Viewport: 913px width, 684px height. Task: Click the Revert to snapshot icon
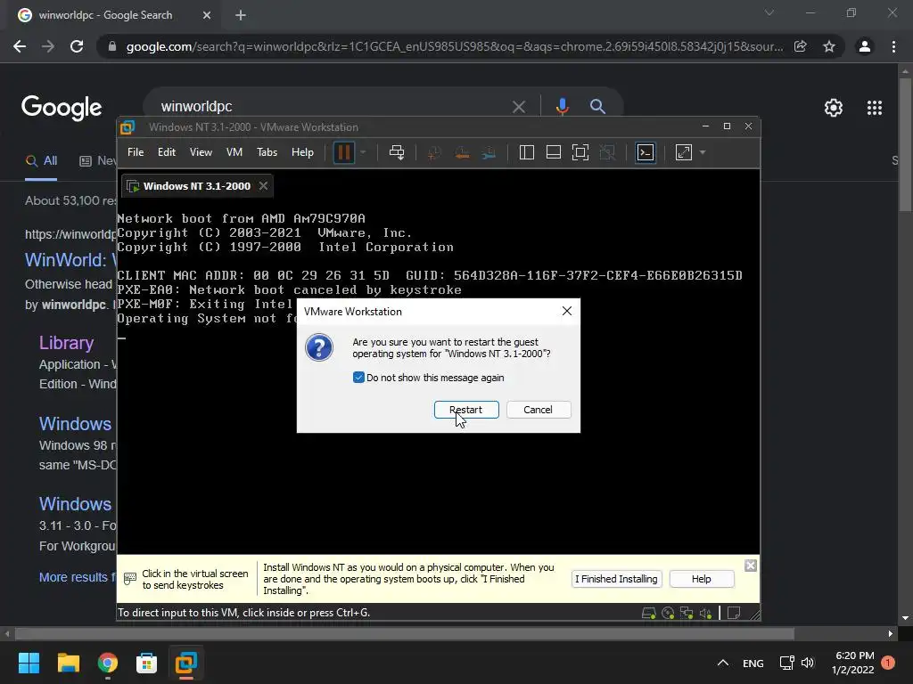462,153
